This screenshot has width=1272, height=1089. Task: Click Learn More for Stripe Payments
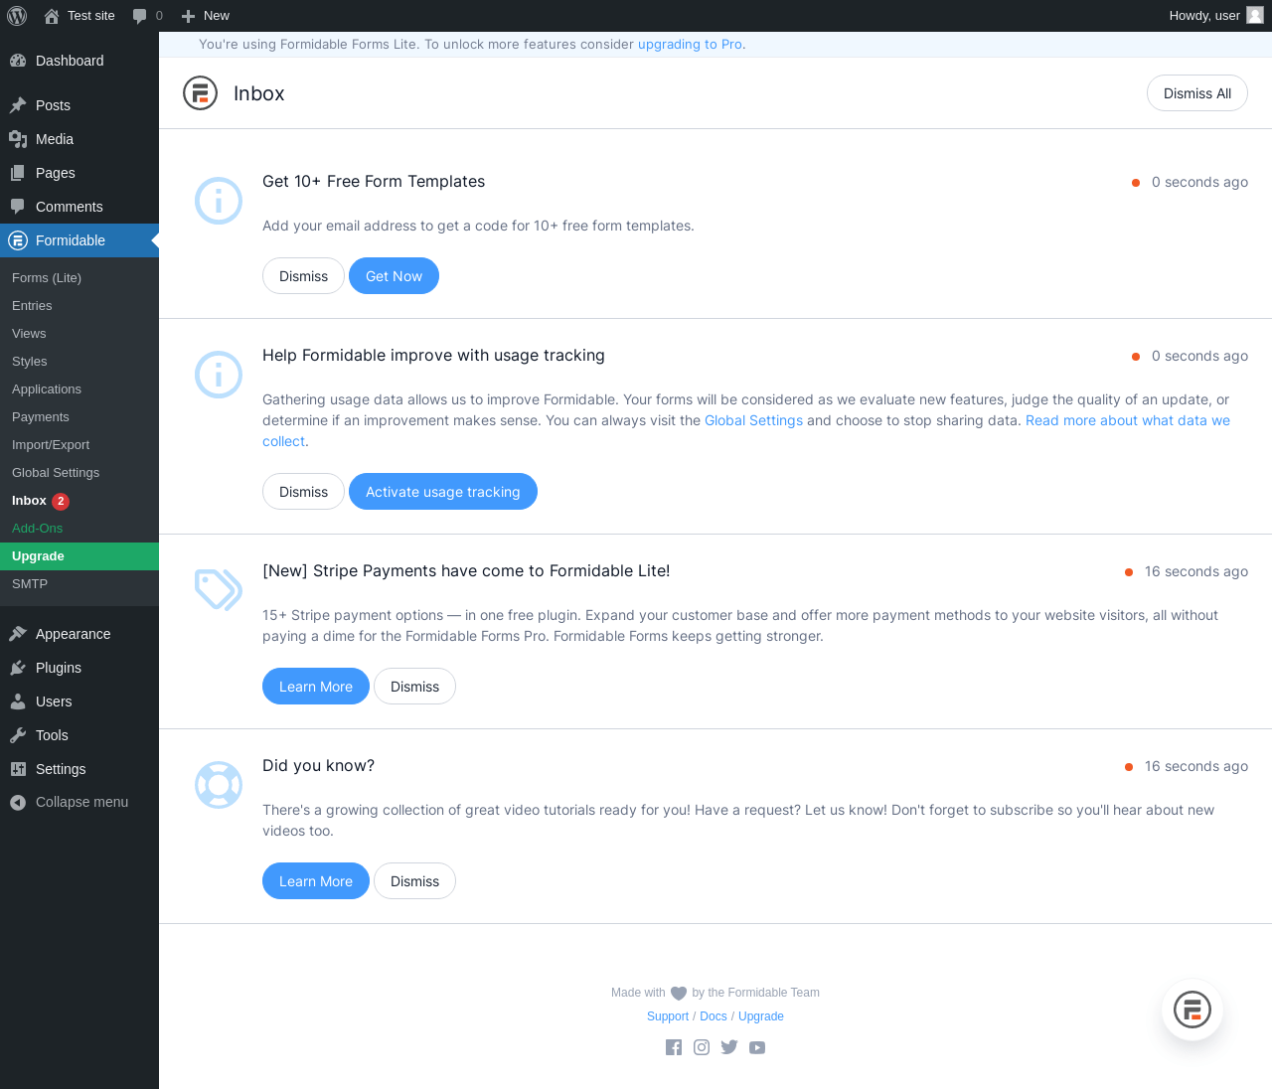[316, 687]
